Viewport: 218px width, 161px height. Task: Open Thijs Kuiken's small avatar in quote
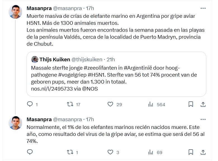coord(35,60)
